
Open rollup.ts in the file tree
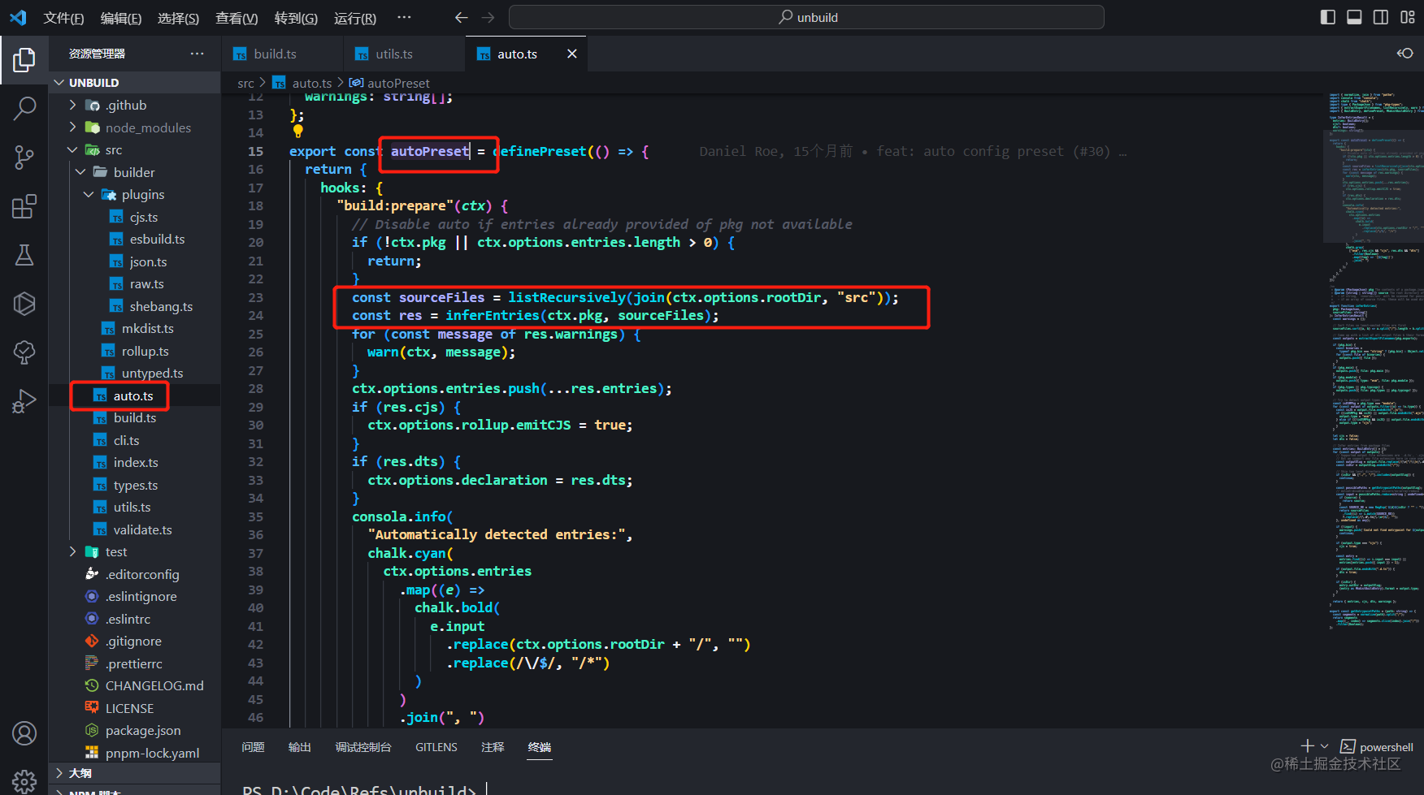[135, 351]
